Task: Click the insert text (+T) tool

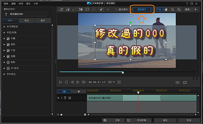Action: 61,9
